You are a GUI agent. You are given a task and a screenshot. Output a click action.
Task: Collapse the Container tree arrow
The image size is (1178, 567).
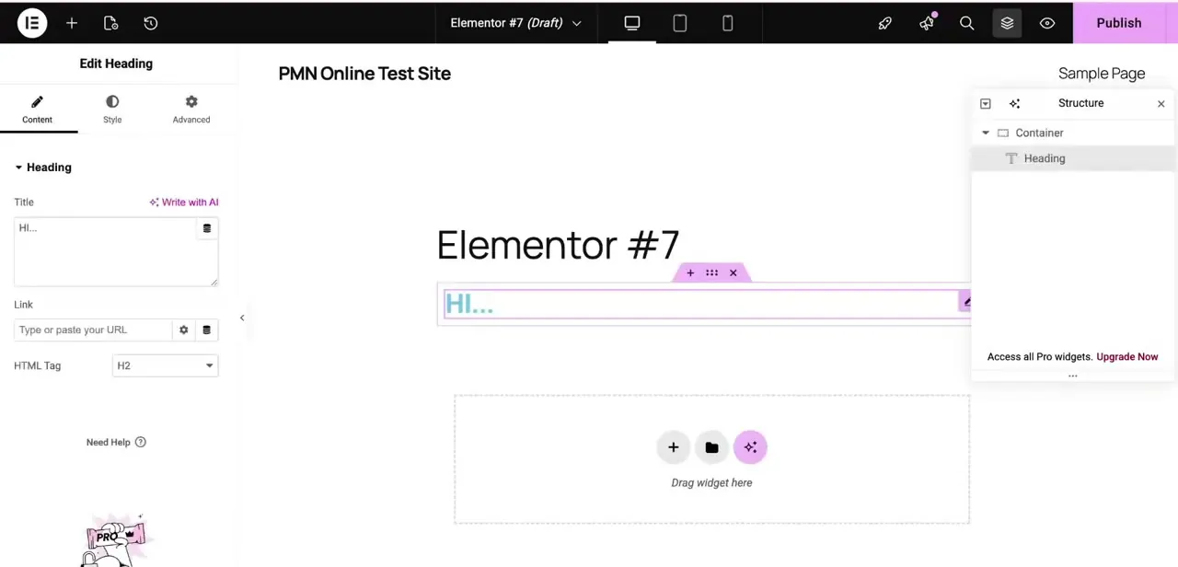(x=986, y=133)
